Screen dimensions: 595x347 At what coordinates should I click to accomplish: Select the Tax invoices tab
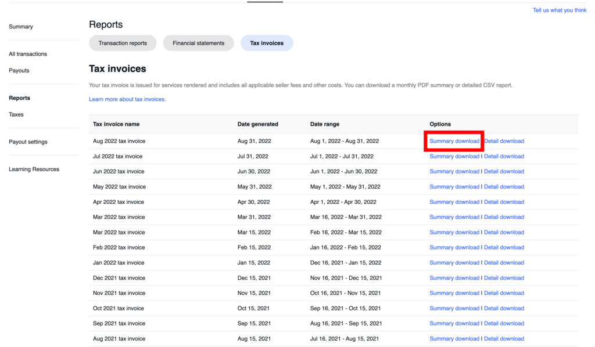(267, 43)
